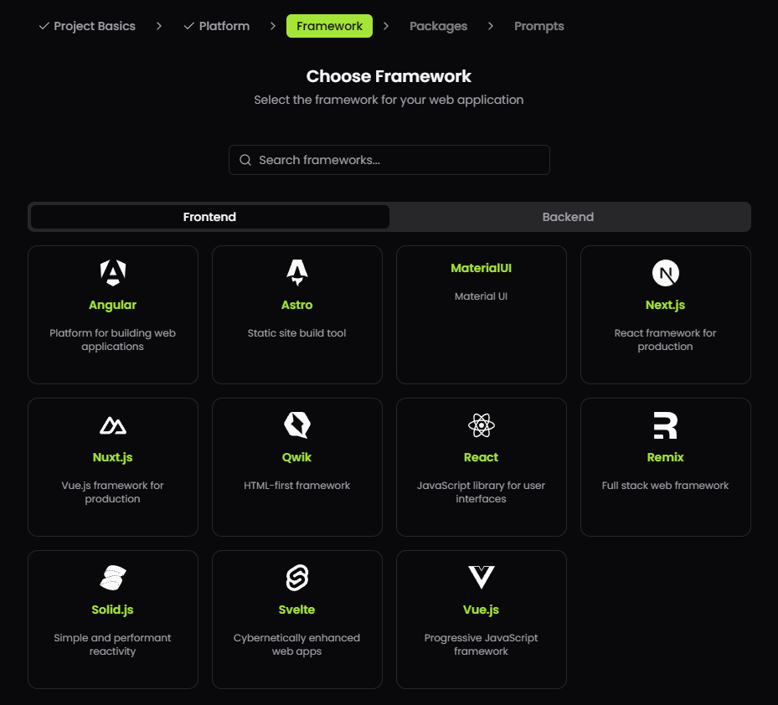Click the Next.js circular N logo
Screen dimensions: 778x705
click(666, 273)
